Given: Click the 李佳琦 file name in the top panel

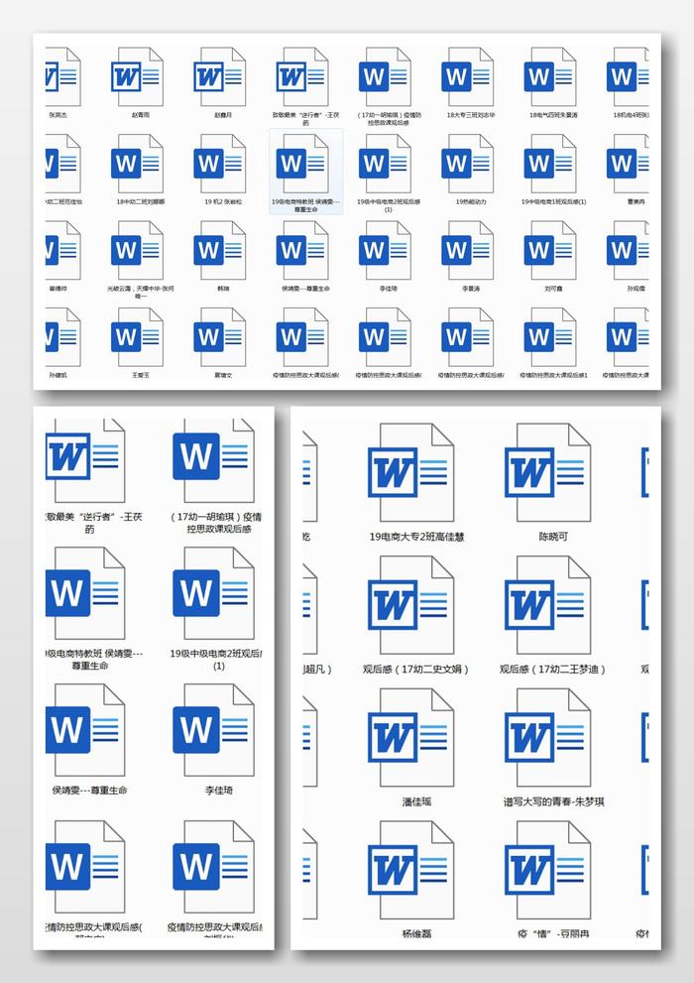Looking at the screenshot, I should [x=388, y=289].
